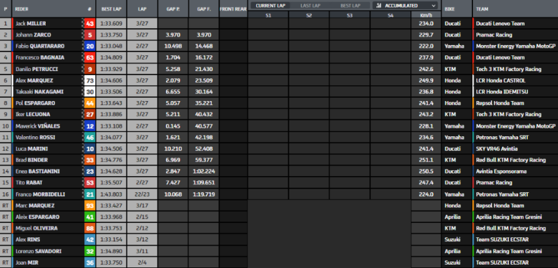558x268 pixels.
Task: Open the ACCUMULATED dropdown selector
Action: [406, 6]
